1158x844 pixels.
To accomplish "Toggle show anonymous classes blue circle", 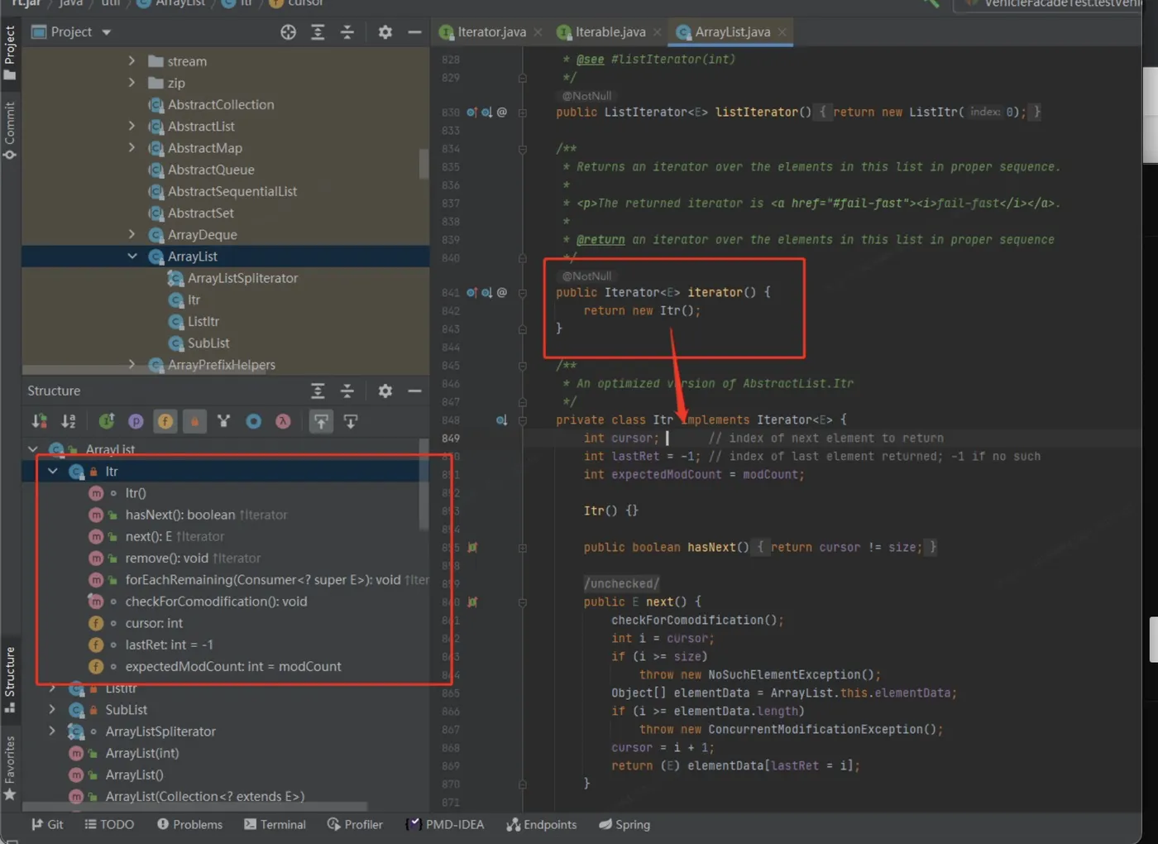I will point(254,421).
